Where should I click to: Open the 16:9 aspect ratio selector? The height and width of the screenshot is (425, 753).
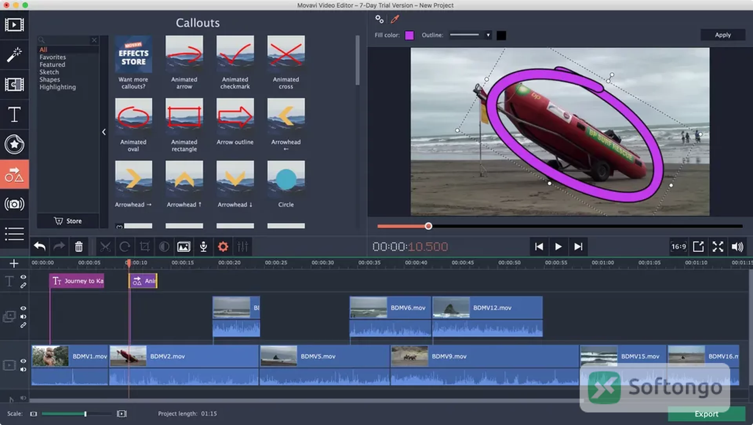(x=678, y=246)
